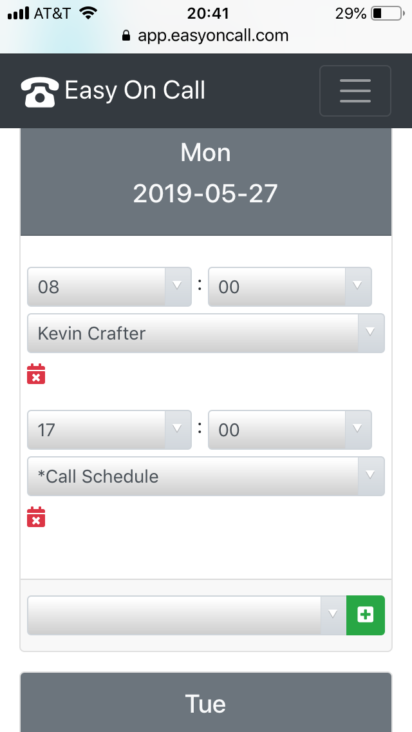412x732 pixels.
Task: Open the minutes dropdown for the 08 entry
Action: pyautogui.click(x=290, y=287)
